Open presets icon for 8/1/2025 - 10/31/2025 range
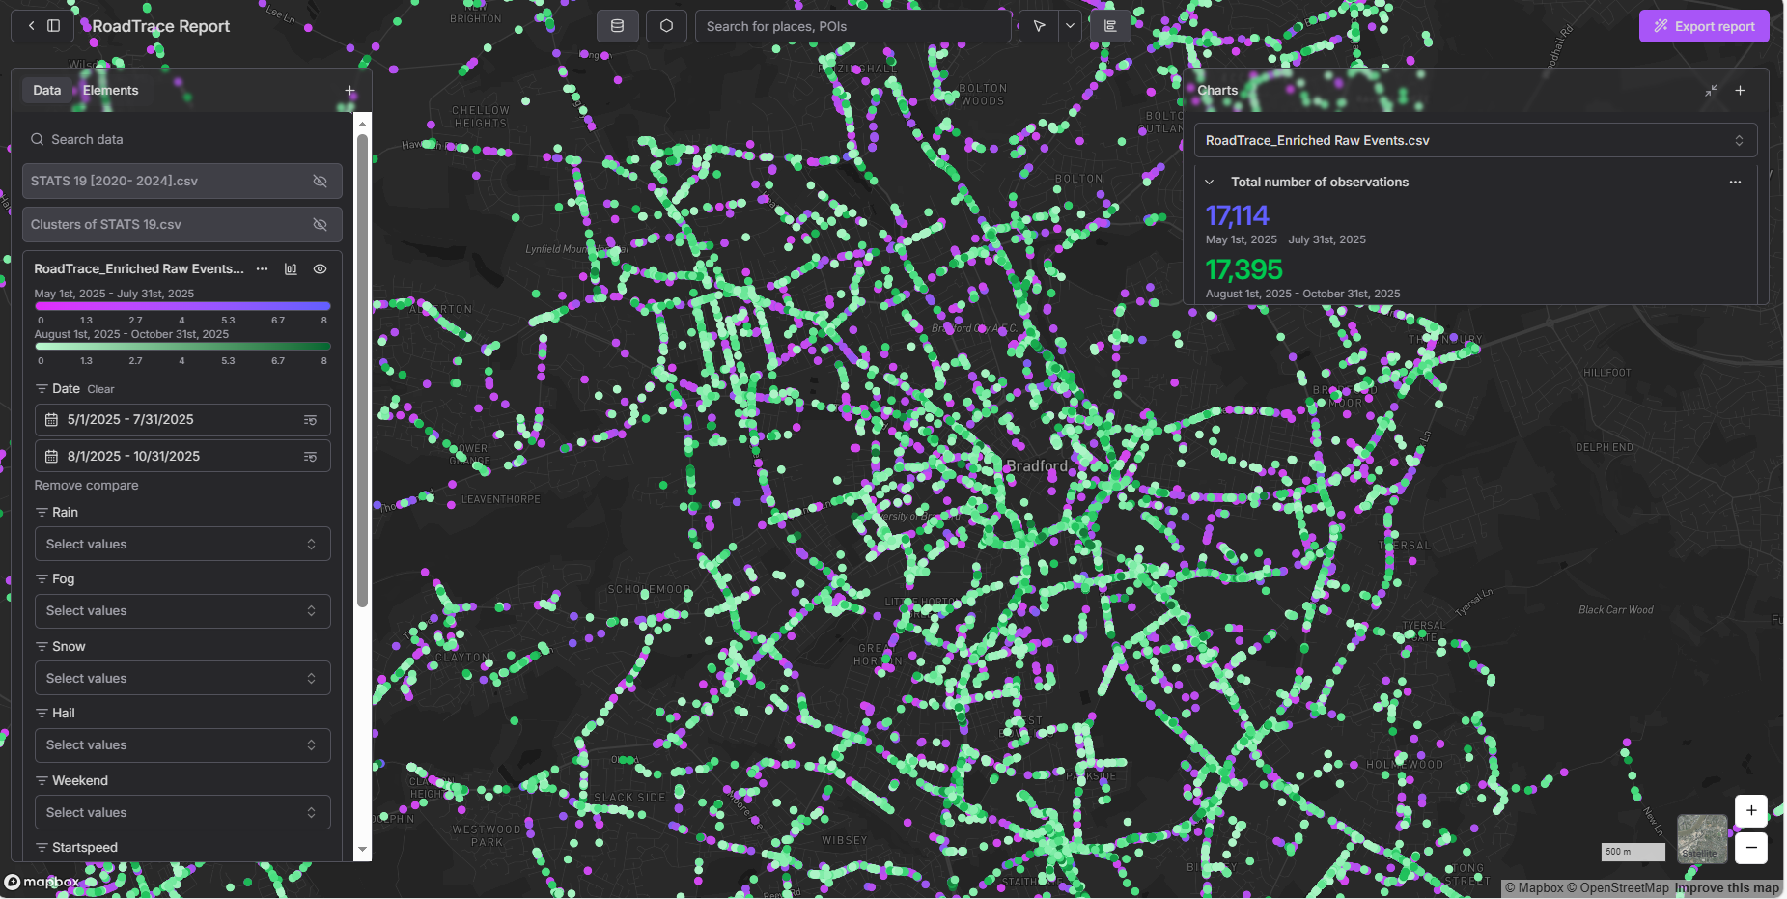Screen dimensions: 1787x899 310,456
